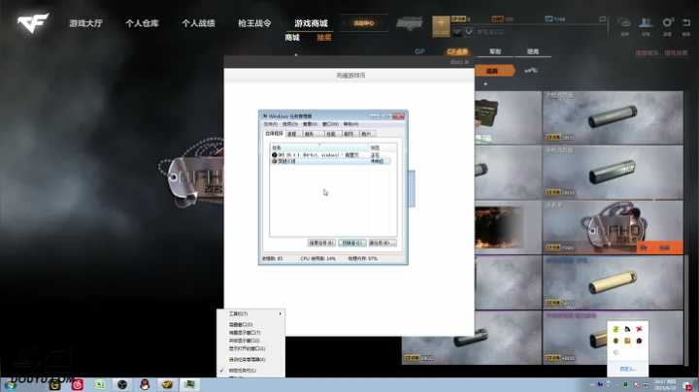This screenshot has height=392, width=699.
Task: Switch to the orange 抽奖 lottery sub-tab
Action: [324, 38]
